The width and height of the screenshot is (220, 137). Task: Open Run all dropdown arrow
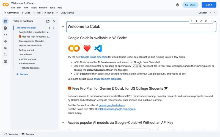coord(57,13)
